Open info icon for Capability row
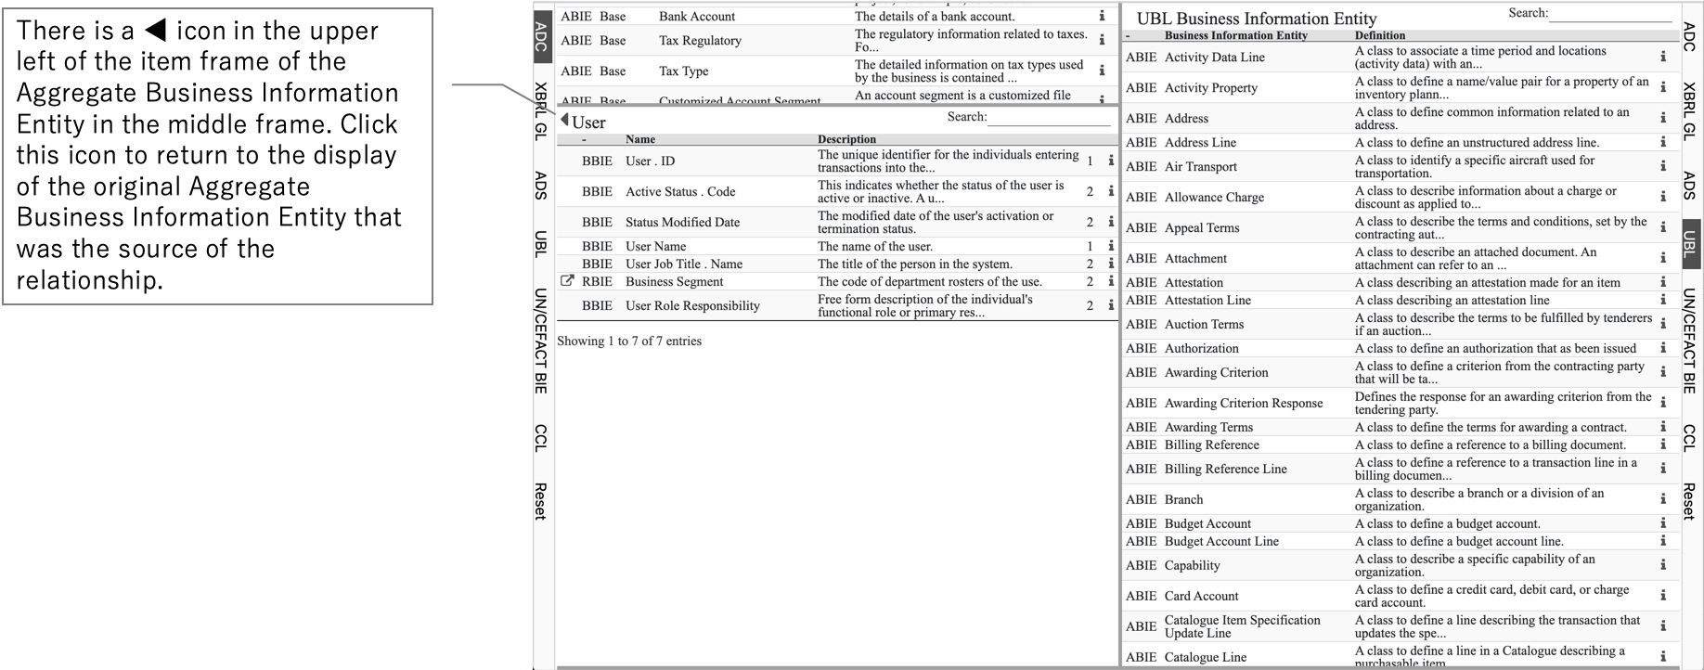The image size is (1704, 670). pyautogui.click(x=1663, y=565)
